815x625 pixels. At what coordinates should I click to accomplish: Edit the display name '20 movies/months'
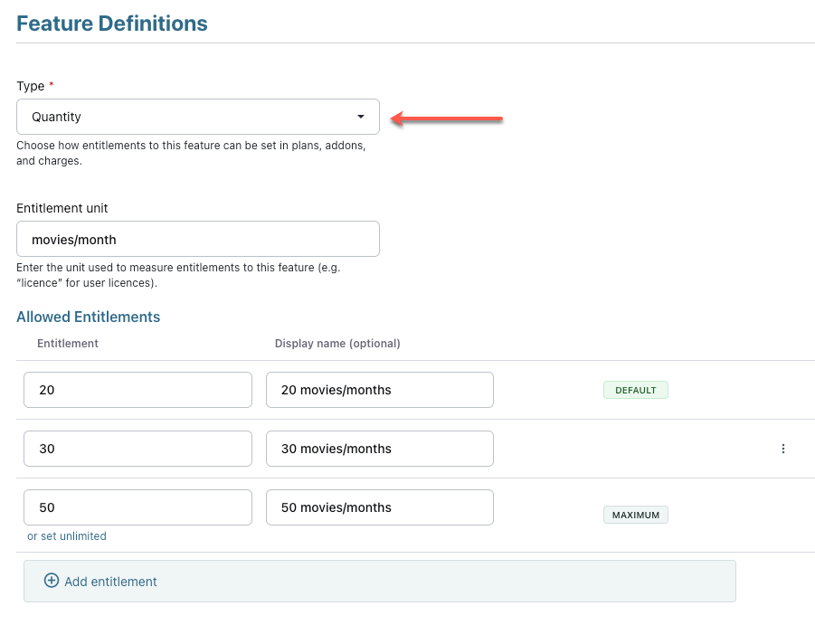pyautogui.click(x=379, y=390)
